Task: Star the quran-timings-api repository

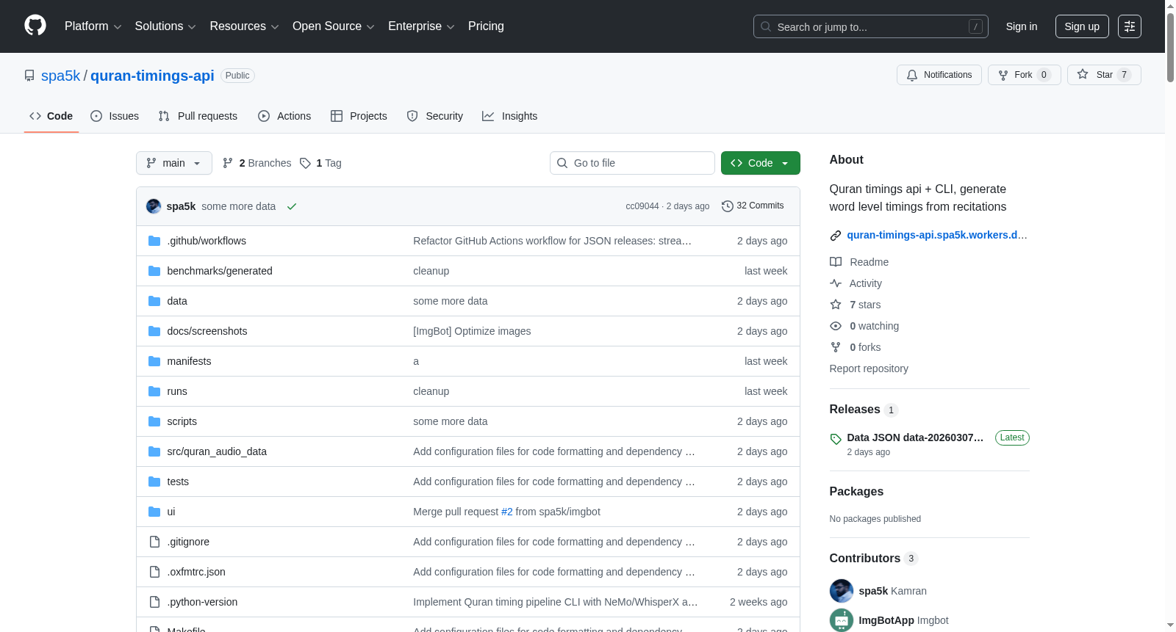Action: click(x=1103, y=75)
